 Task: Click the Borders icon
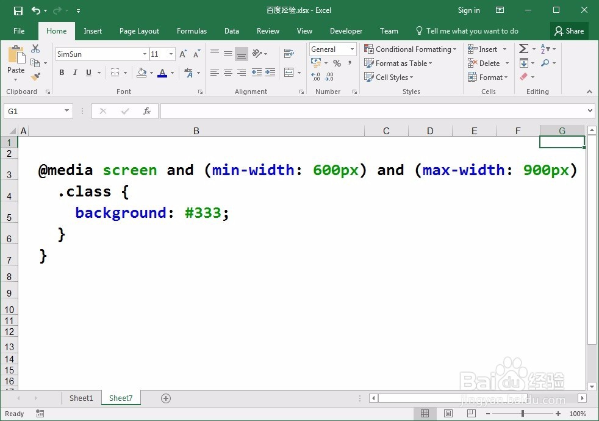[115, 73]
